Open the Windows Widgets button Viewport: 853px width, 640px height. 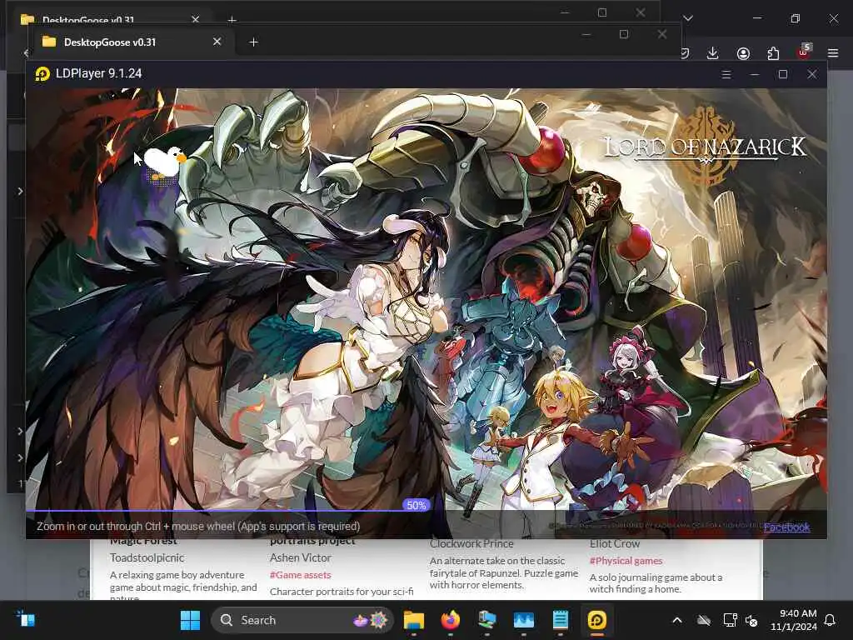(x=26, y=620)
